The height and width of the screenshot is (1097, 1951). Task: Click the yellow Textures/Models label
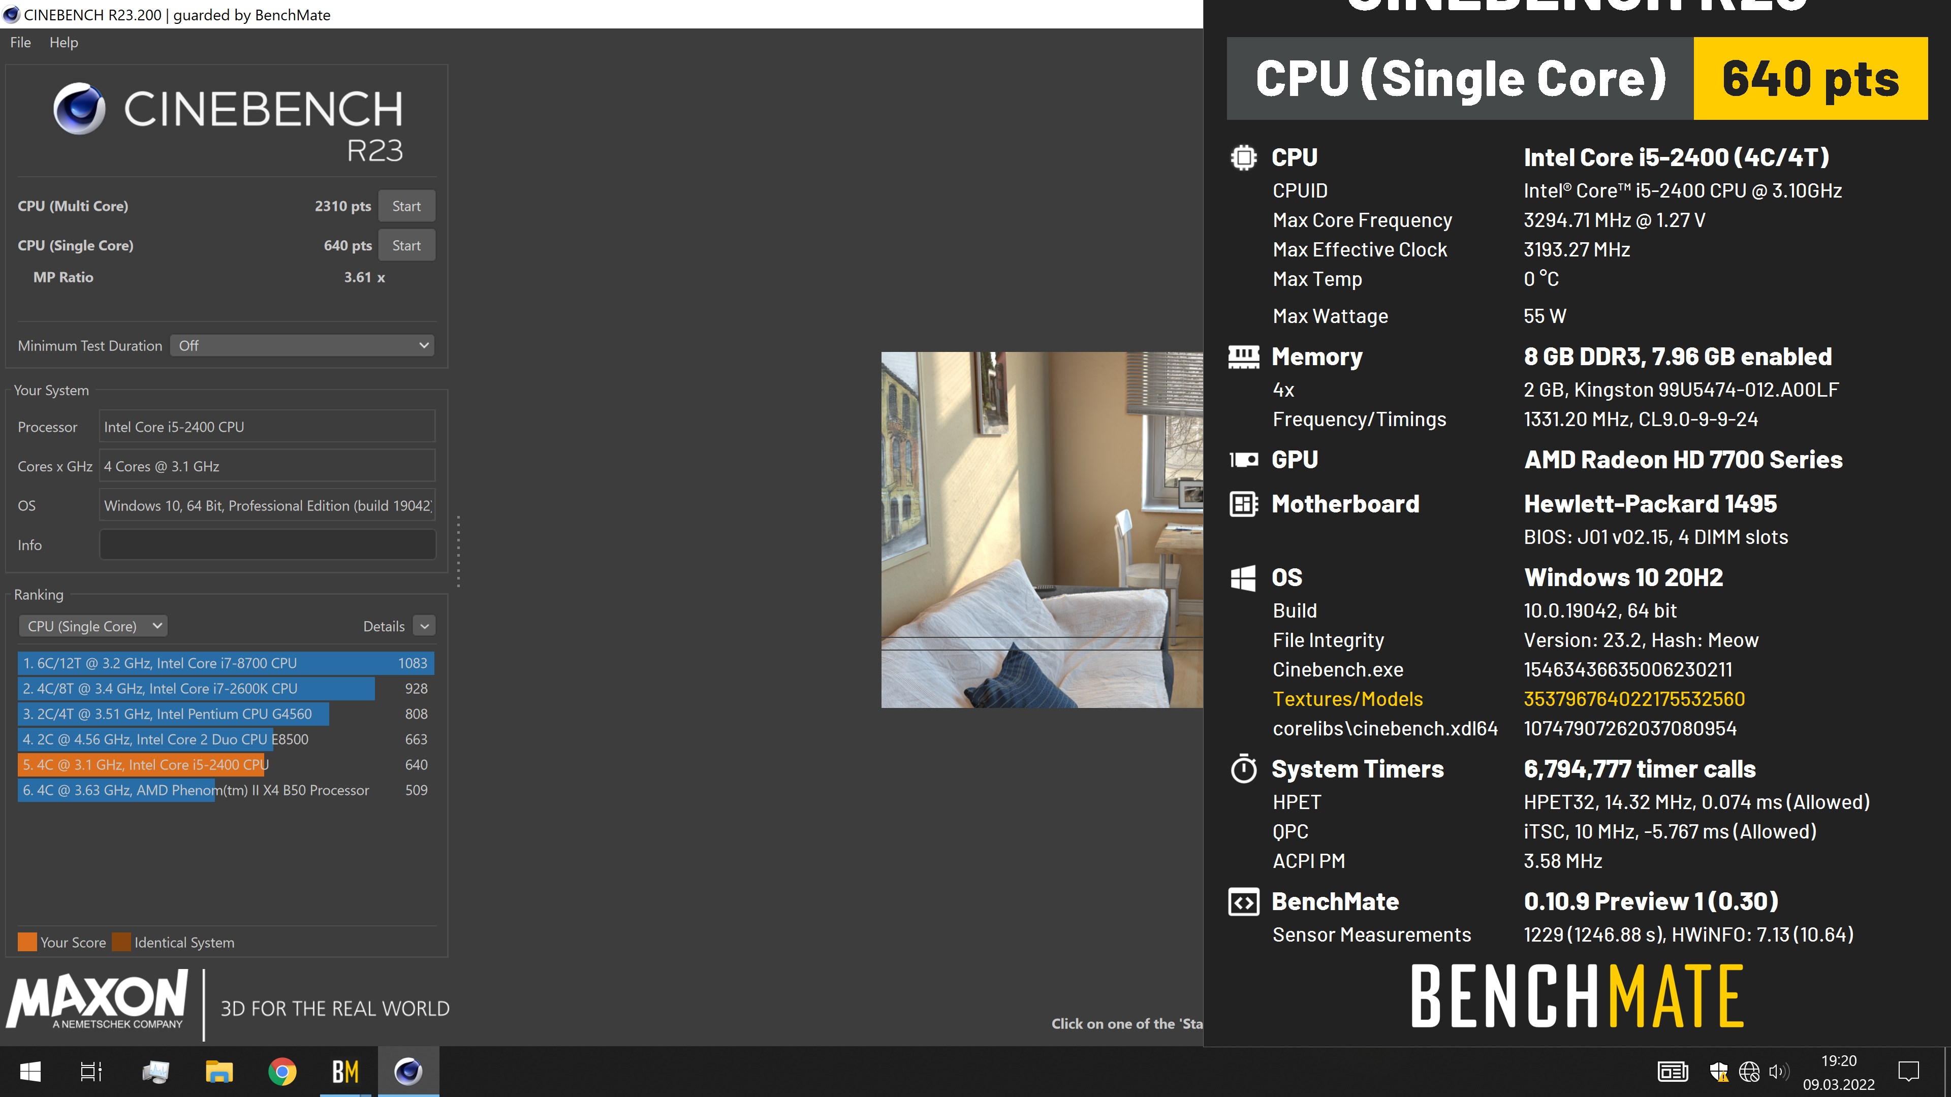coord(1347,699)
